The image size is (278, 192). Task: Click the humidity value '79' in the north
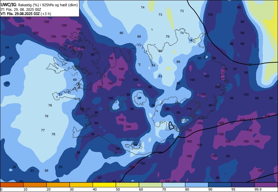(167, 37)
